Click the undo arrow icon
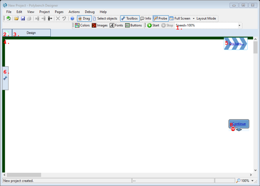Image resolution: width=260 pixels, height=186 pixels. coord(64,18)
